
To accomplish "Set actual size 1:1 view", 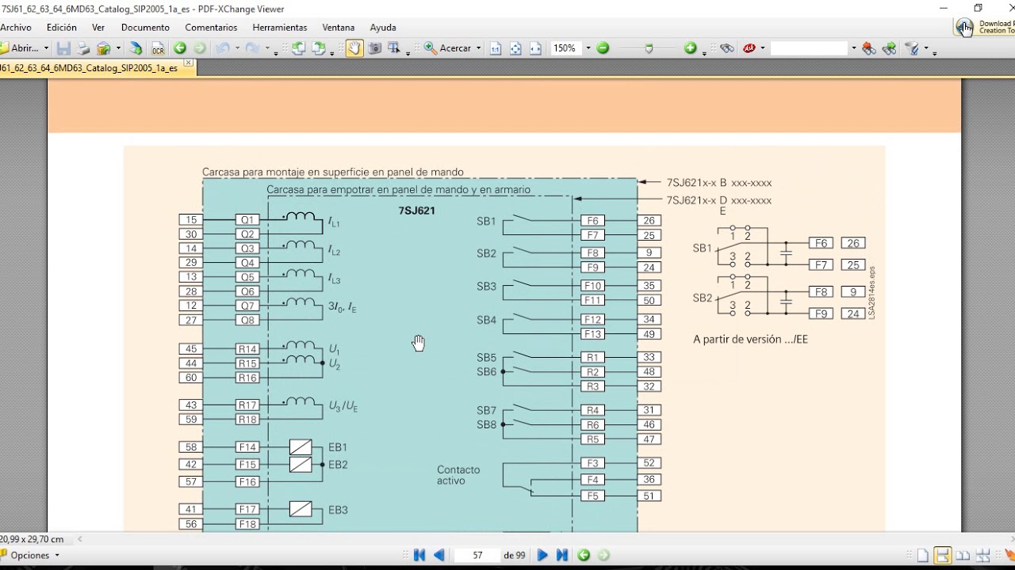I will 496,48.
